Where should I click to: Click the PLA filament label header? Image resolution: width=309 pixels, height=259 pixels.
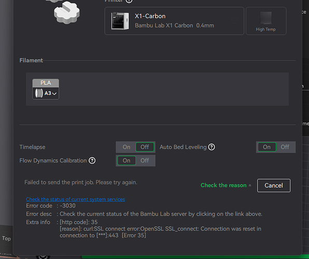click(46, 83)
